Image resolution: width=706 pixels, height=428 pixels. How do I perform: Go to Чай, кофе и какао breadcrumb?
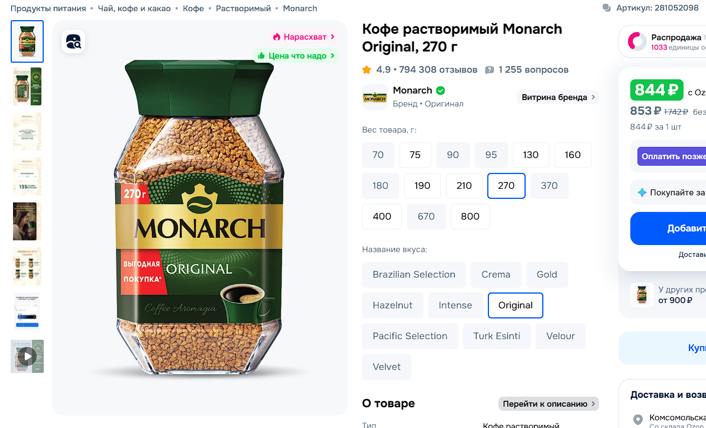click(x=134, y=8)
